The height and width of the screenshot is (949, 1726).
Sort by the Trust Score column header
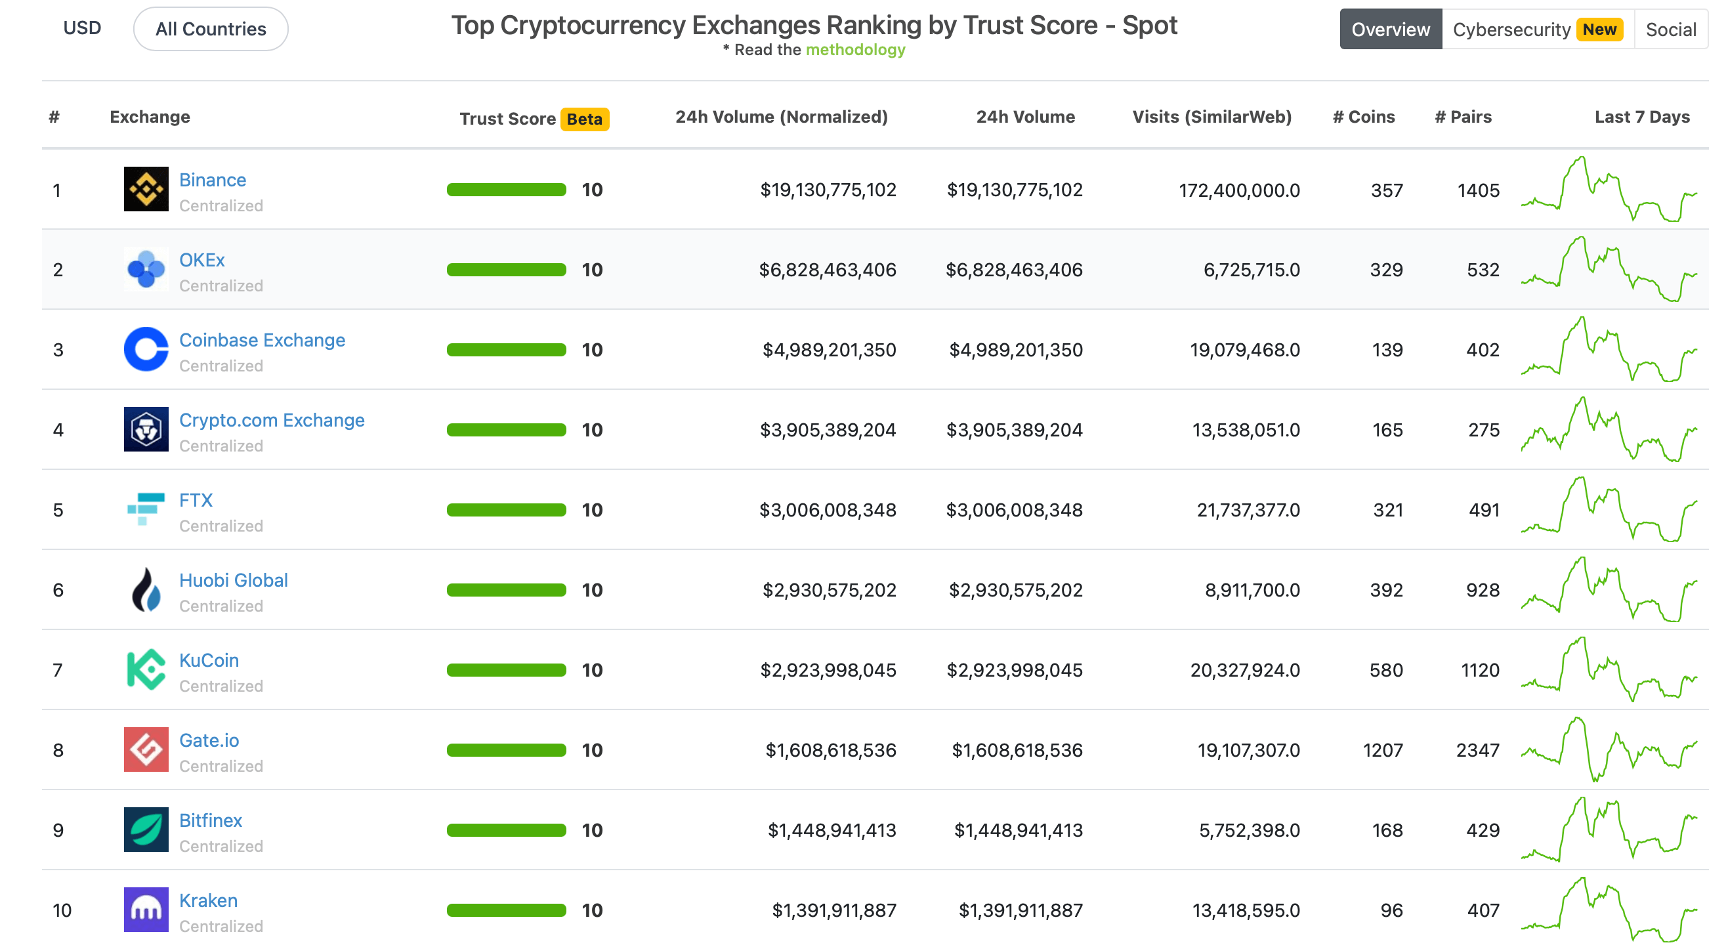pyautogui.click(x=507, y=119)
